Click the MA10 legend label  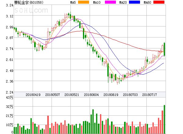[97, 2]
